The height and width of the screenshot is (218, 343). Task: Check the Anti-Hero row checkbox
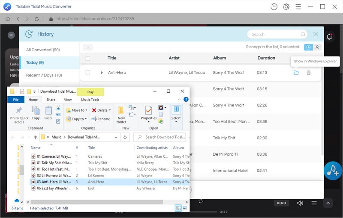(88, 73)
